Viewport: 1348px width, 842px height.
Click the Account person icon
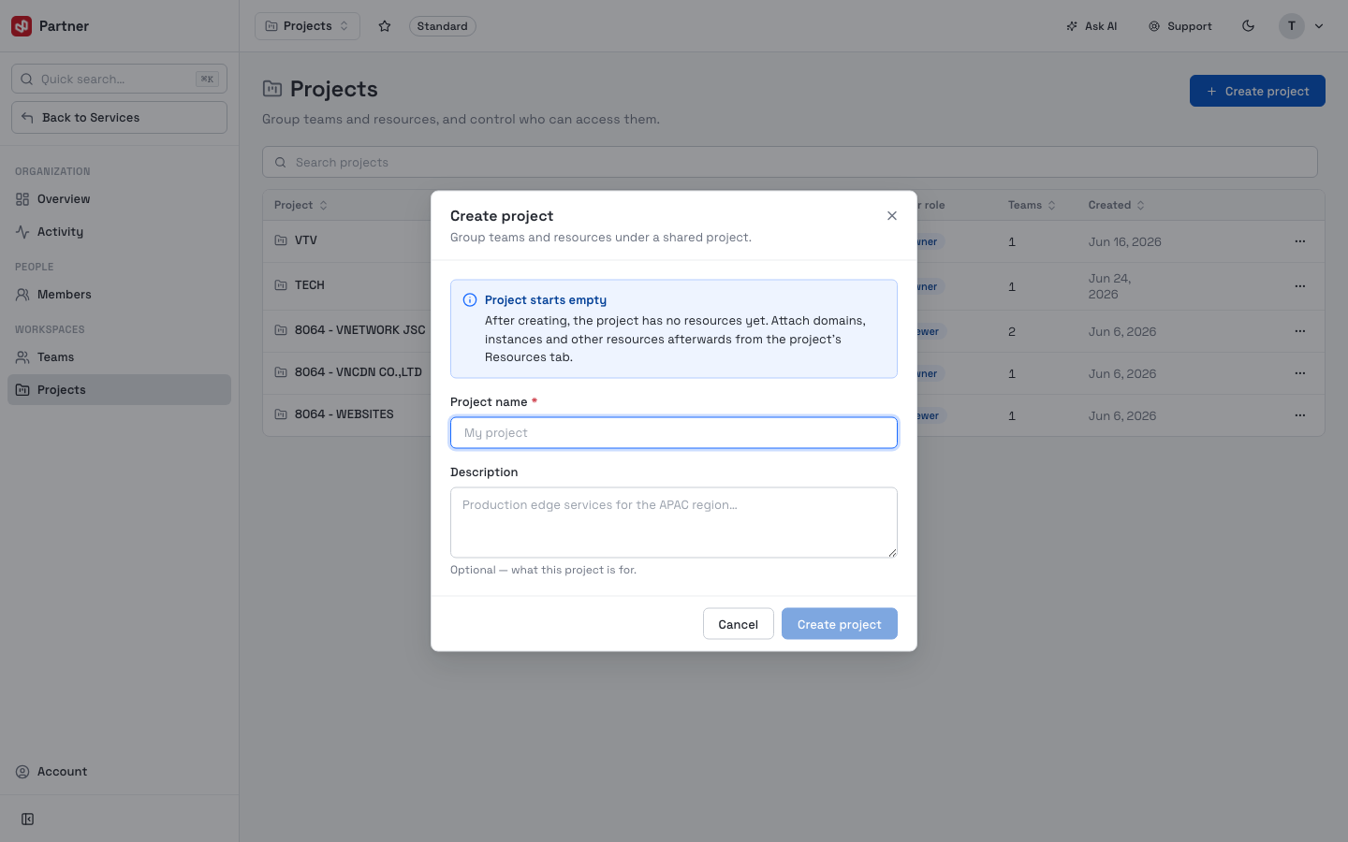click(x=22, y=772)
